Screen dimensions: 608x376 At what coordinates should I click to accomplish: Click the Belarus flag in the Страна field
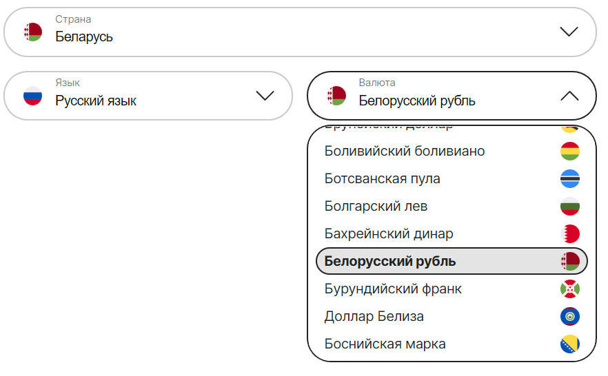click(33, 32)
